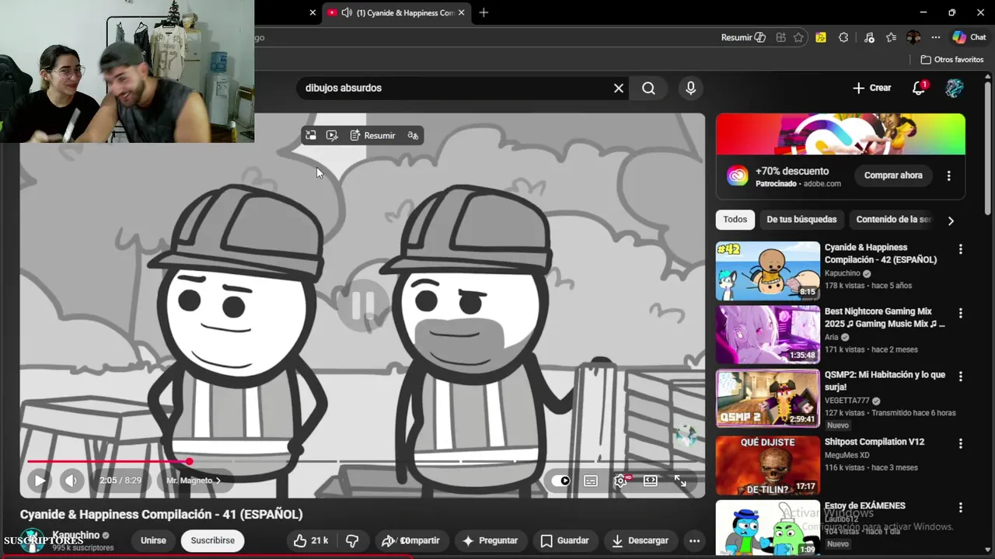Click the Preguntar button

pyautogui.click(x=490, y=540)
